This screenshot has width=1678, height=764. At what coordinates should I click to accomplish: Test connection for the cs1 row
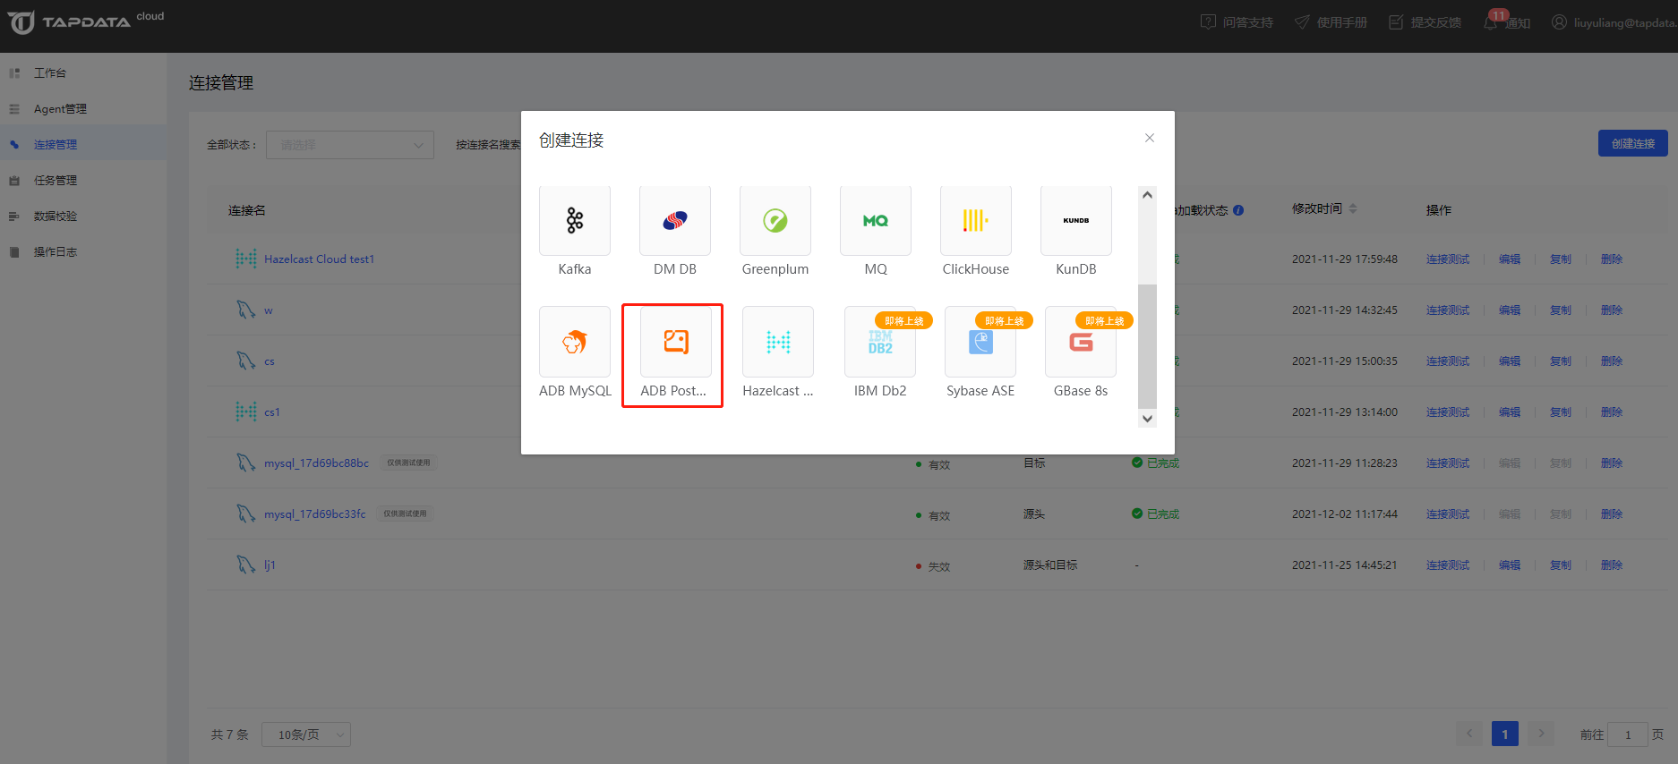pos(1448,412)
